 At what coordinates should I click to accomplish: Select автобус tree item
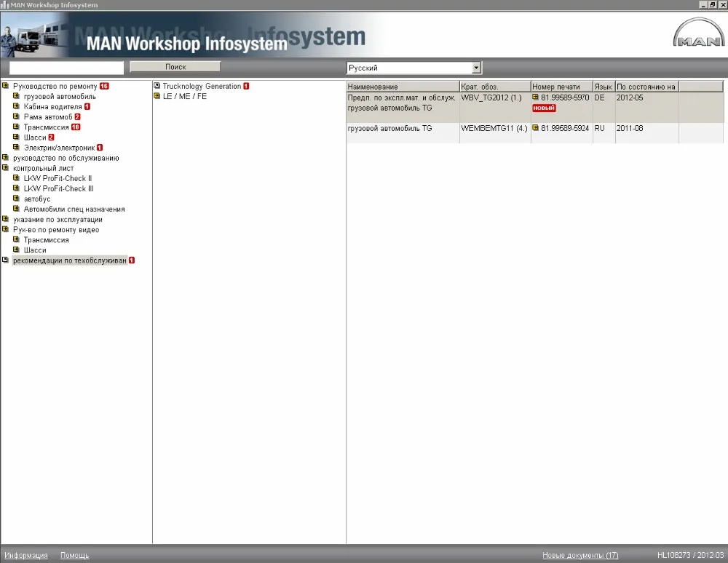point(37,199)
